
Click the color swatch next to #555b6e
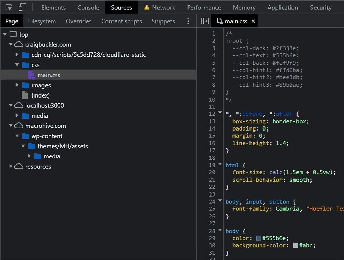(x=258, y=238)
